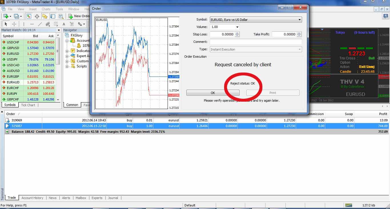This screenshot has width=390, height=209.
Task: Open the Strategy Tester toolbar icon
Action: pos(61,16)
